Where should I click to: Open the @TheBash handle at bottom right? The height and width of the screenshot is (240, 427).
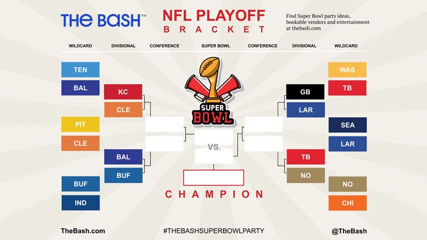349,231
